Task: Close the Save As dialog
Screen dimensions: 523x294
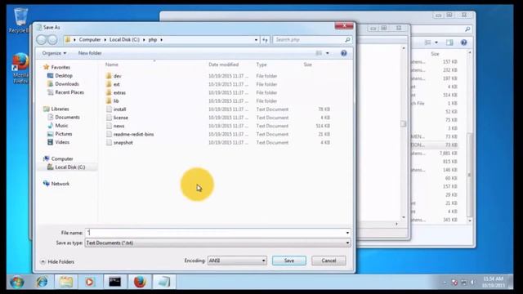Action: (344, 25)
